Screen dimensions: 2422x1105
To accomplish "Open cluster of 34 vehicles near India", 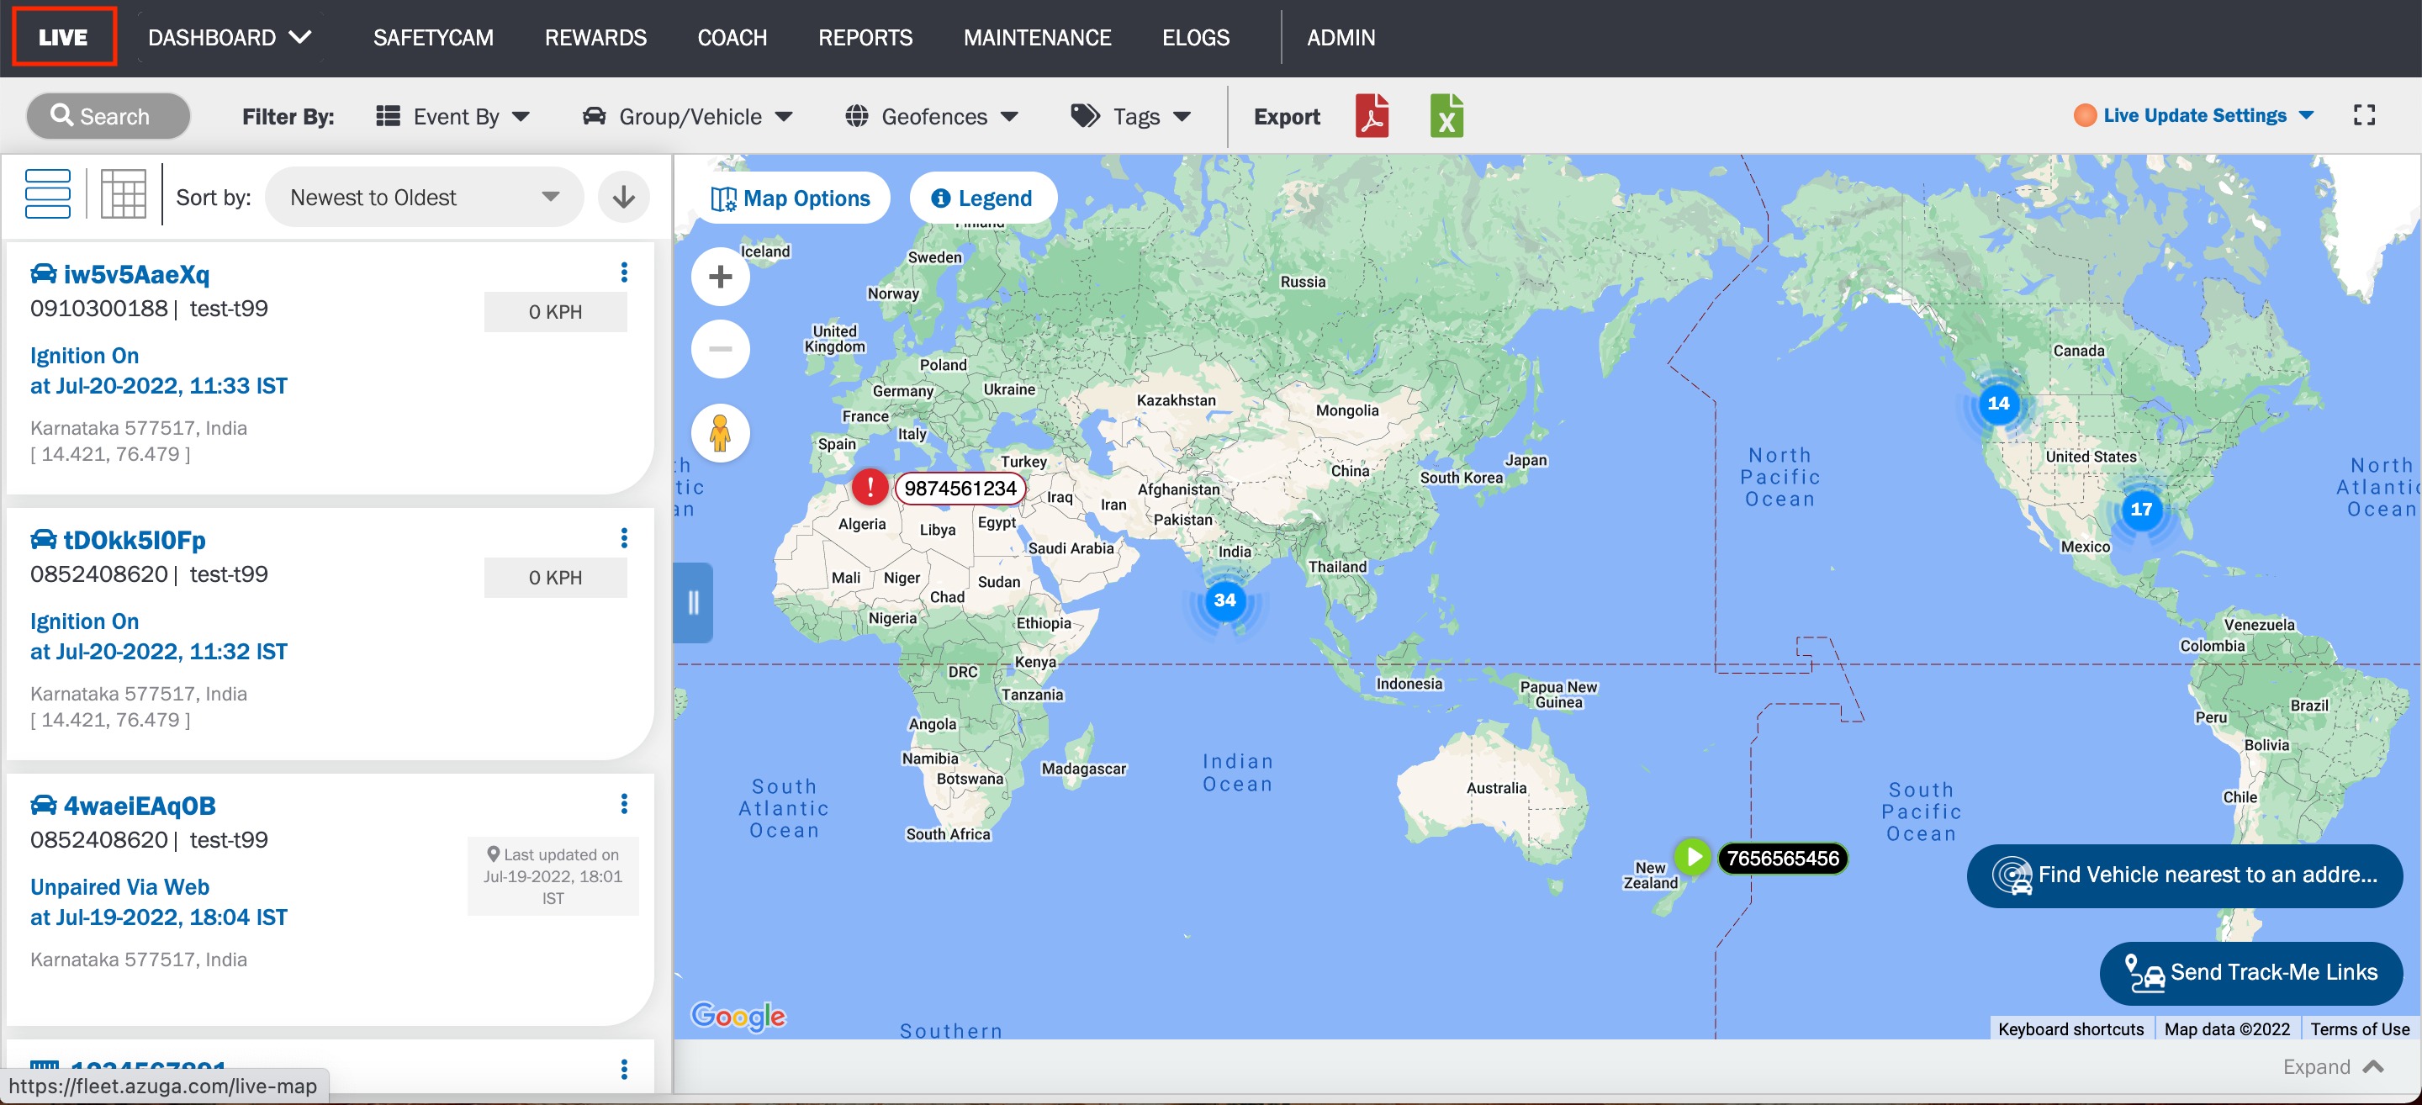I will click(x=1224, y=600).
